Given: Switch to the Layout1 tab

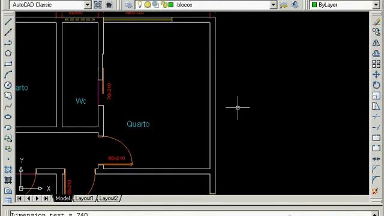Looking at the screenshot, I should point(84,199).
